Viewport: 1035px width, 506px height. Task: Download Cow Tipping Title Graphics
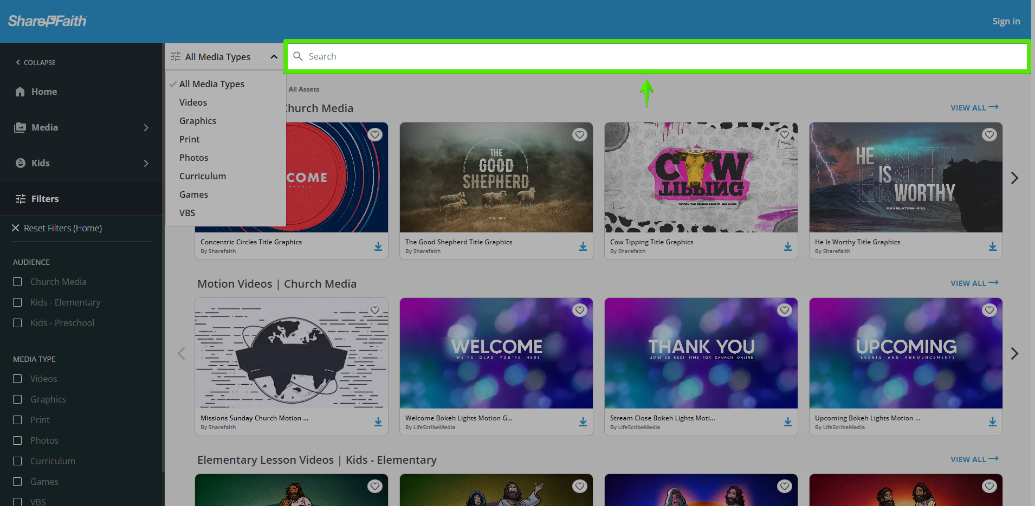pos(788,246)
